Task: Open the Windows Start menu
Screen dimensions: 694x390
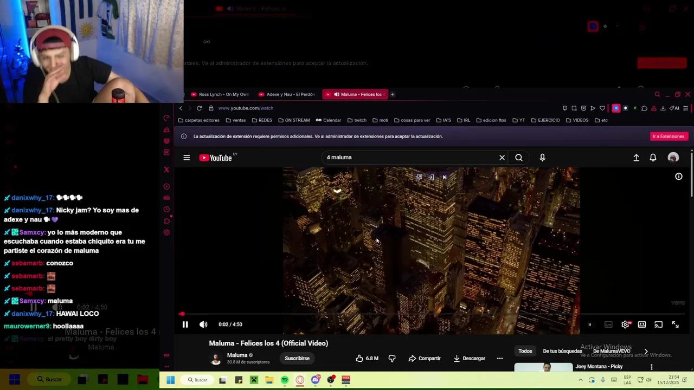Action: [170, 380]
